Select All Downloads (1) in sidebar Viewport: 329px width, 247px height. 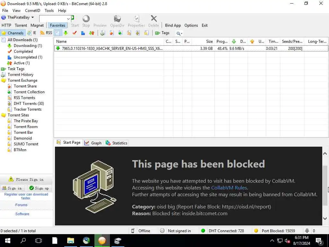click(22, 40)
